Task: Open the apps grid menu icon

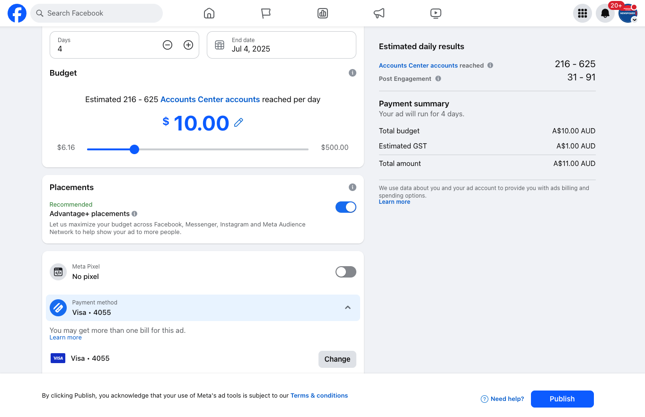Action: (x=583, y=13)
